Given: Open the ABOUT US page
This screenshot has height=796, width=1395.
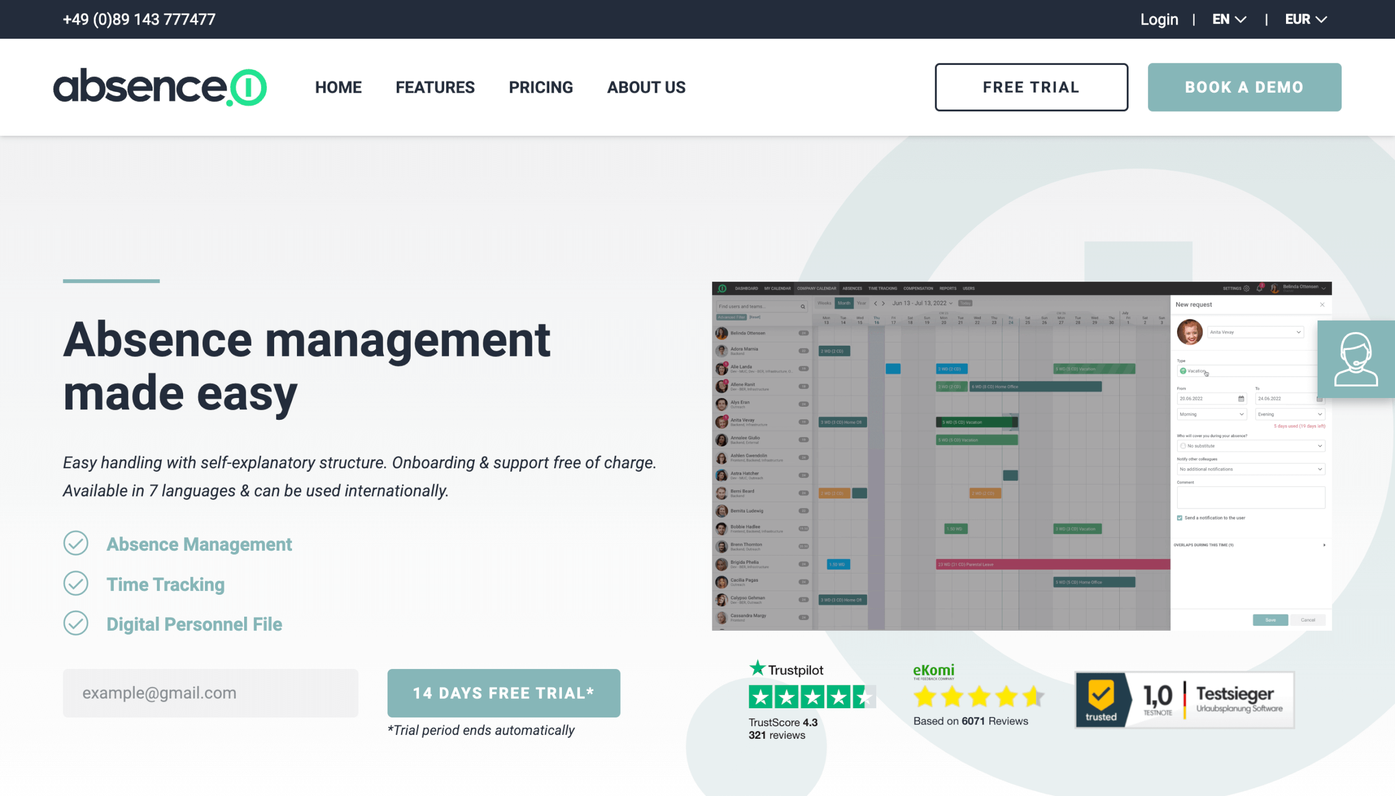Looking at the screenshot, I should (646, 87).
